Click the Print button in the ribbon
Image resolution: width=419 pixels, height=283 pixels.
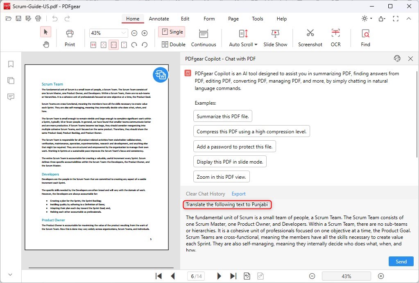click(x=70, y=38)
